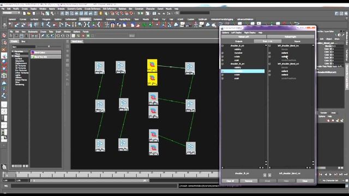Open Left Display menu in Connection Editor
Viewport: 349px width, 196px height.
tap(236, 33)
